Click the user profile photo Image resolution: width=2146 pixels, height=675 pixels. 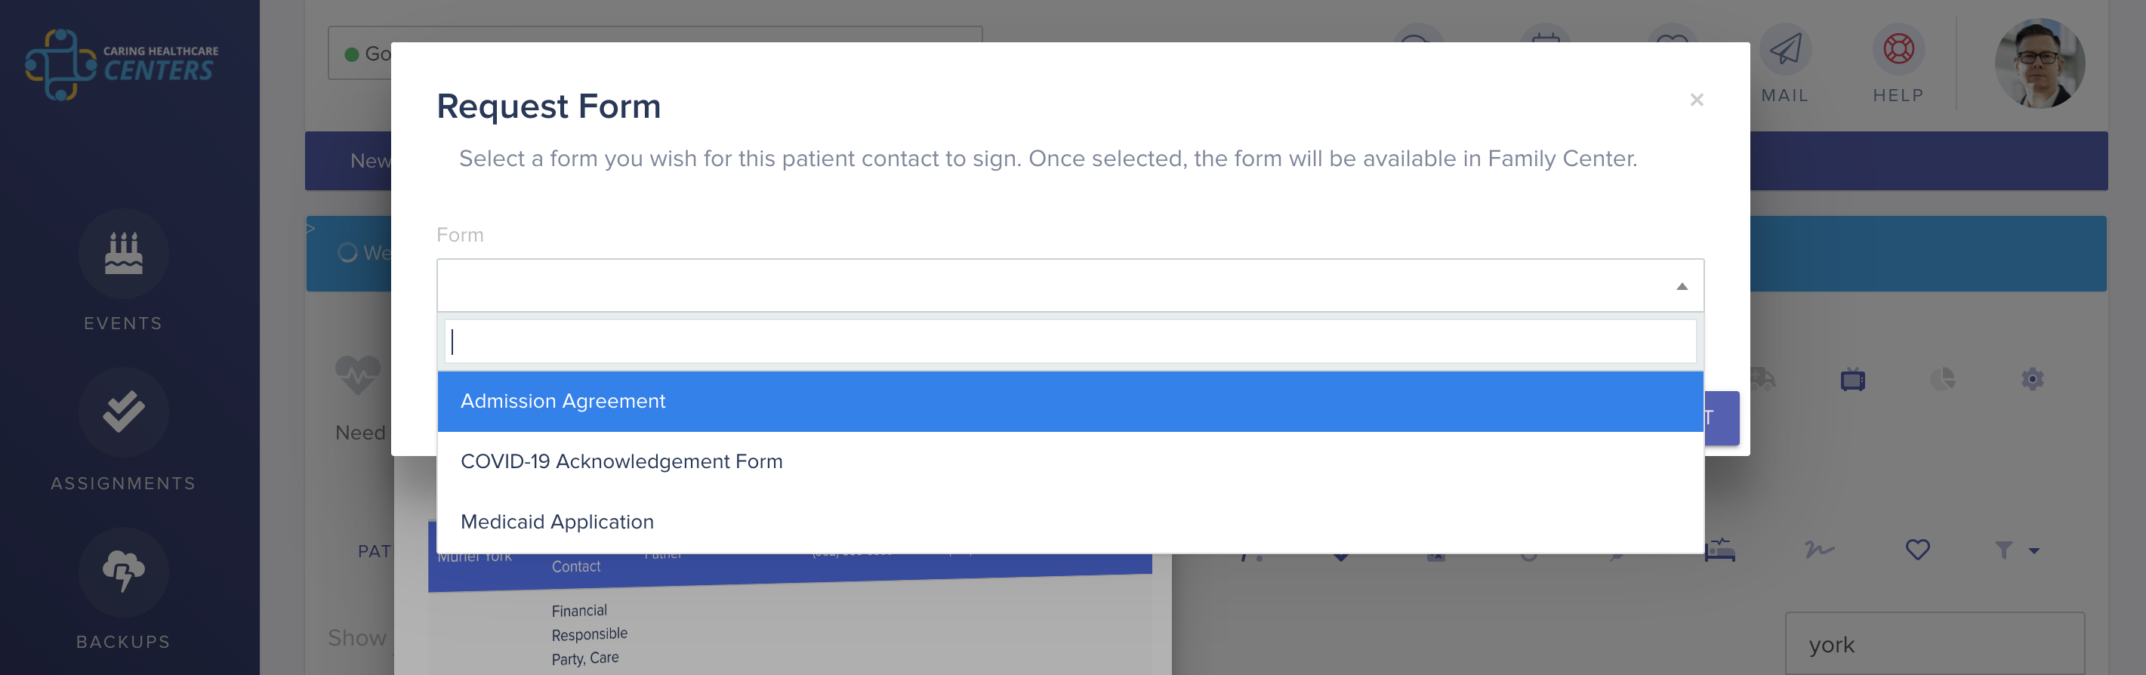tap(2040, 63)
